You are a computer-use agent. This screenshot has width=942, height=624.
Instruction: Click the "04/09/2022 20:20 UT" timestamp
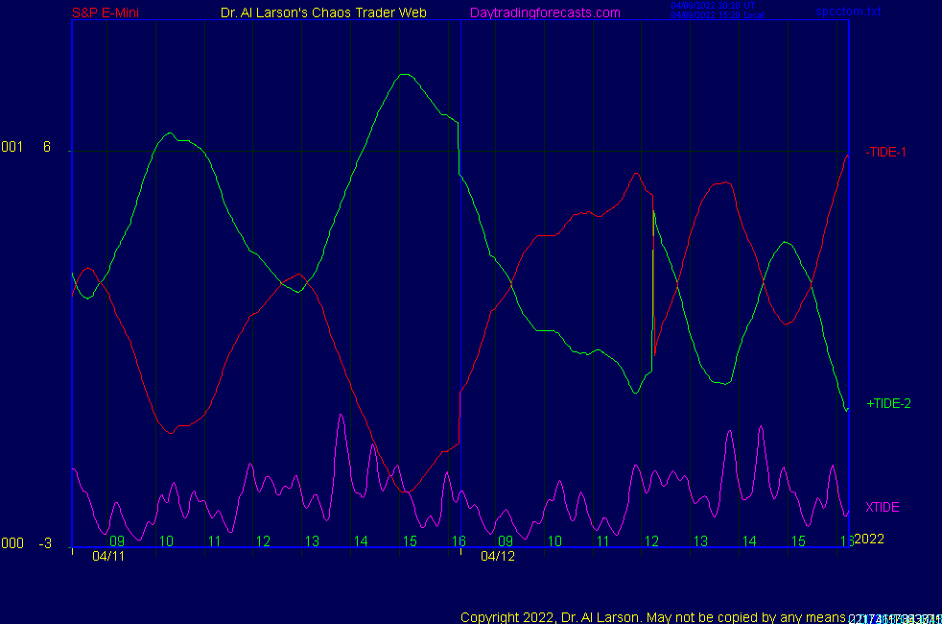click(x=713, y=6)
